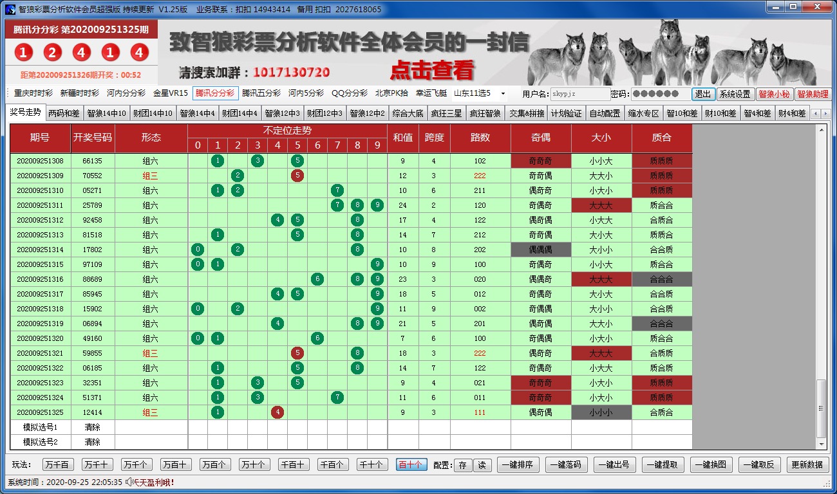Select the 千十个 play mode

[371, 465]
